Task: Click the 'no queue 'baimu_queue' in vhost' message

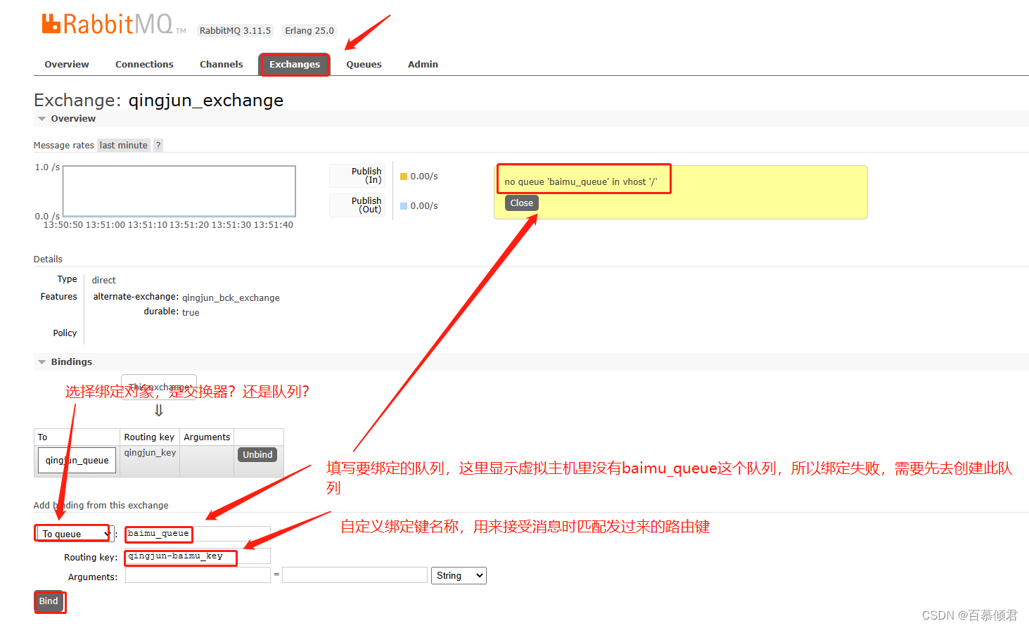Action: click(581, 181)
